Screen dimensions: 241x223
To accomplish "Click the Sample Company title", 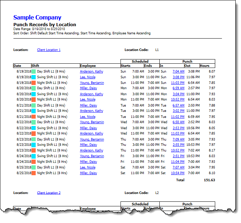I will pyautogui.click(x=37, y=17).
